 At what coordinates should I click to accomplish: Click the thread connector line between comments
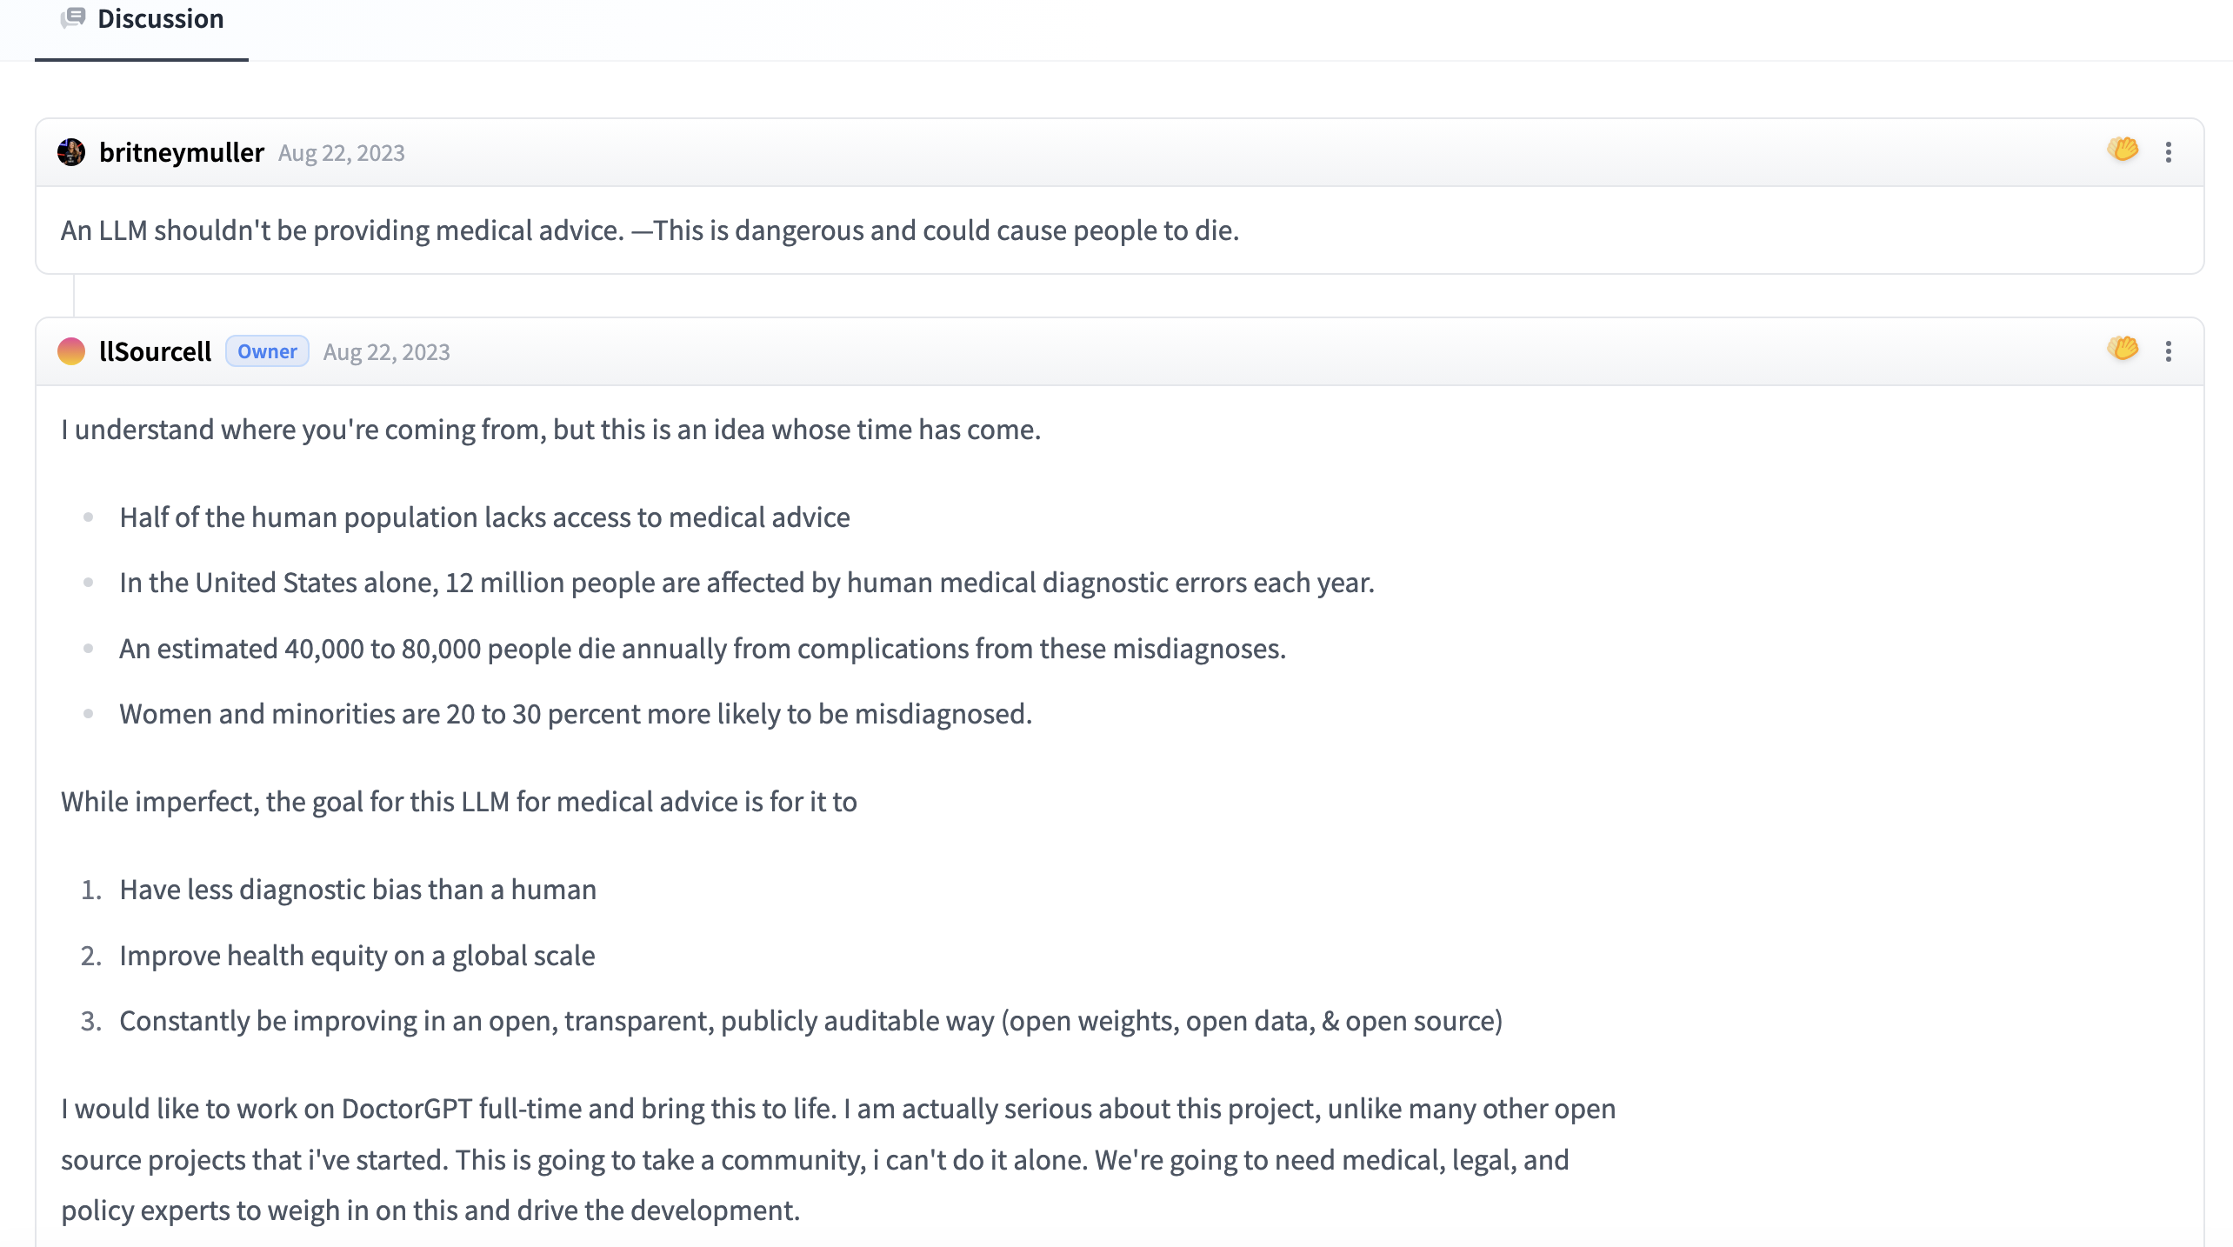(x=74, y=296)
